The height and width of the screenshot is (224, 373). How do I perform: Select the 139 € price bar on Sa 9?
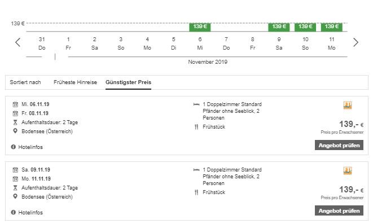(279, 27)
